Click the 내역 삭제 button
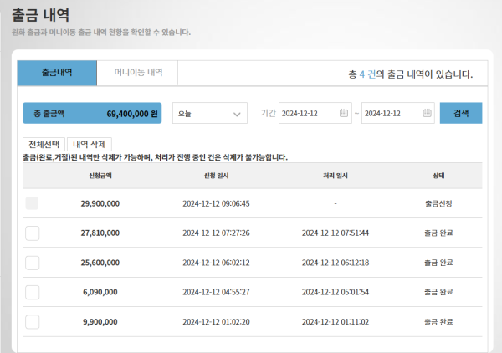This screenshot has width=502, height=353. tap(89, 144)
